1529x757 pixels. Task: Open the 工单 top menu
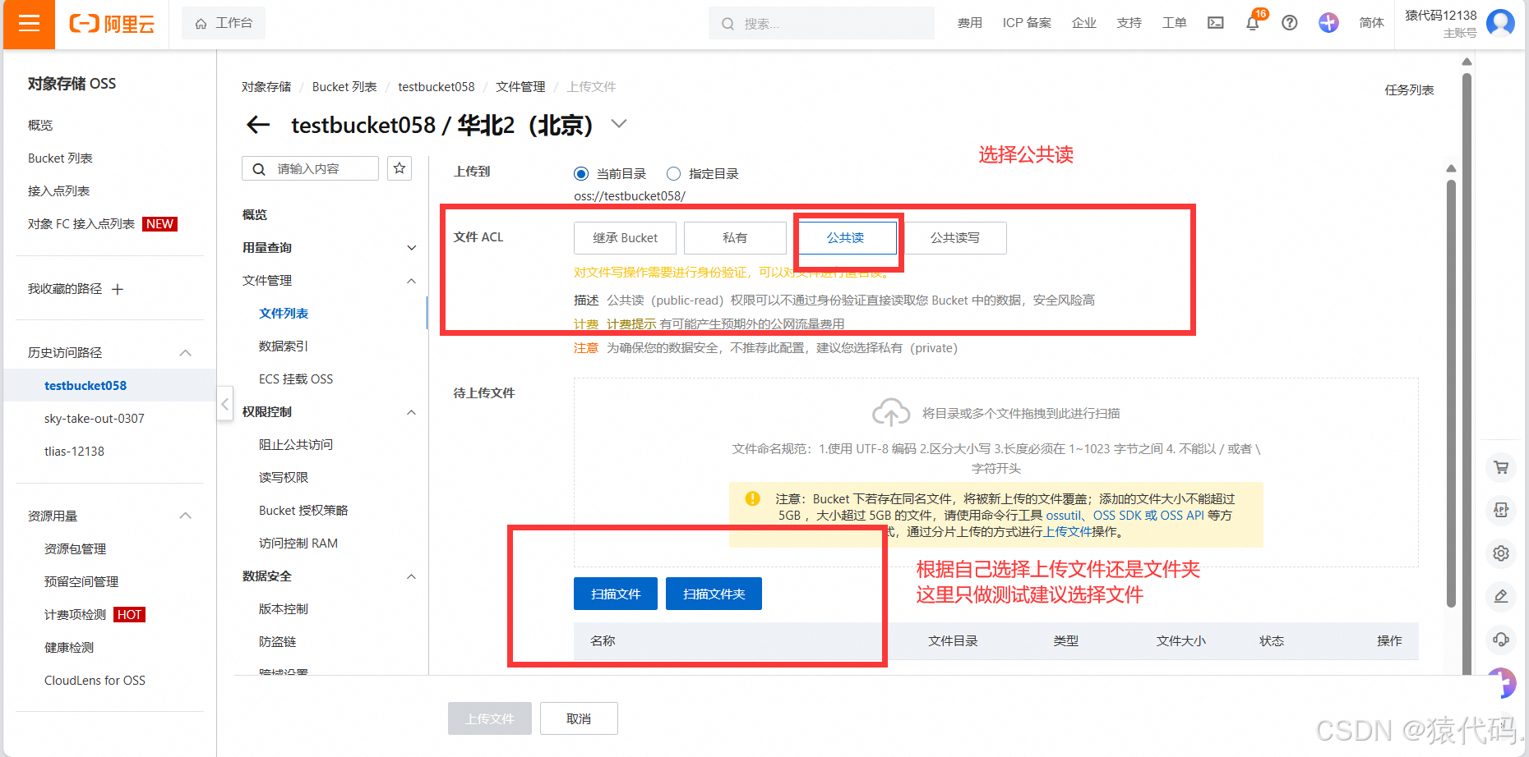pos(1174,23)
